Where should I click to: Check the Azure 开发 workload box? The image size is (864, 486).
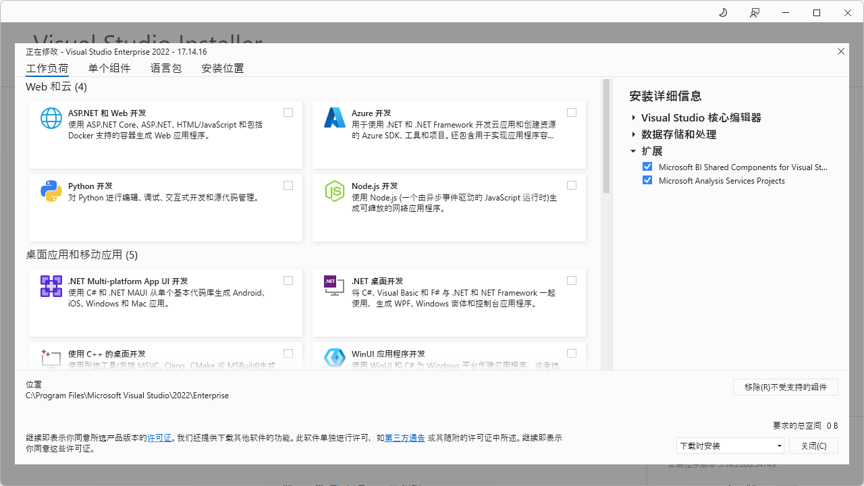tap(572, 113)
